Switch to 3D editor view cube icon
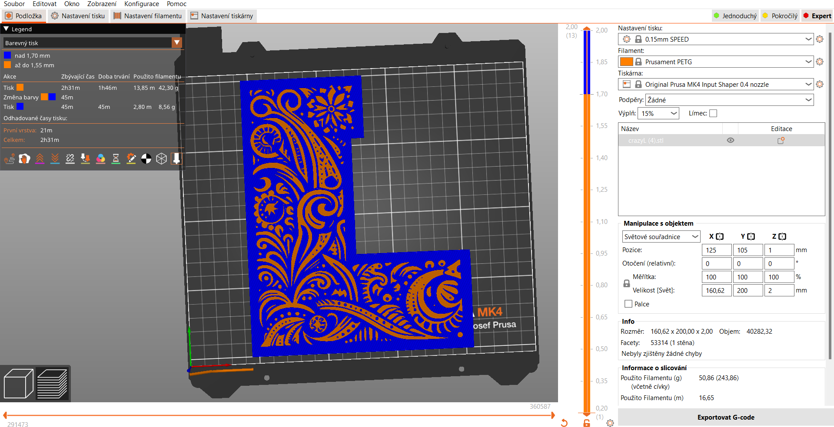This screenshot has width=834, height=427. click(x=18, y=384)
